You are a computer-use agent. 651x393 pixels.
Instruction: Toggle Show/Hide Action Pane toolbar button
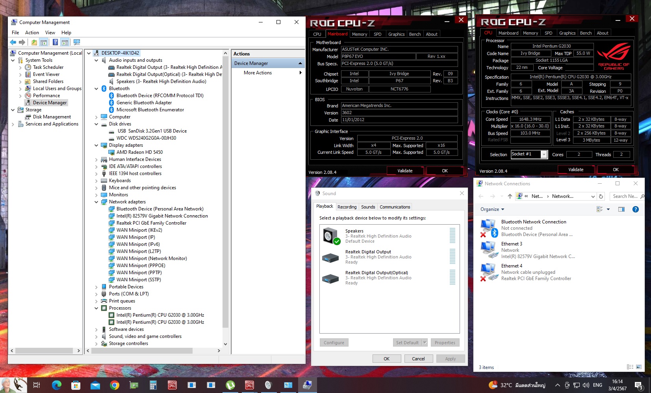[65, 42]
